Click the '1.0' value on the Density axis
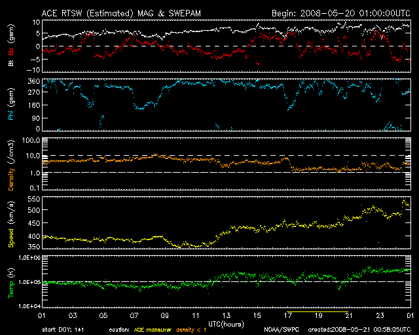Screen dimensions: 419x335 [x=35, y=173]
